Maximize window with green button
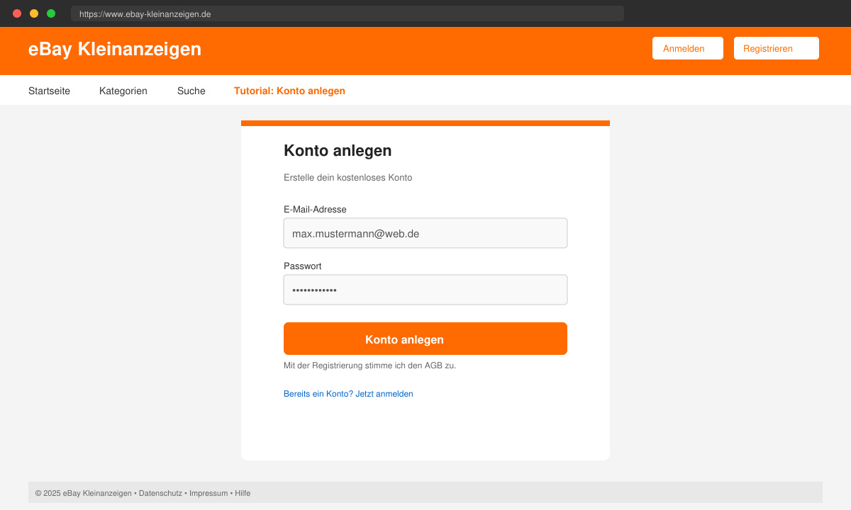 [x=51, y=13]
